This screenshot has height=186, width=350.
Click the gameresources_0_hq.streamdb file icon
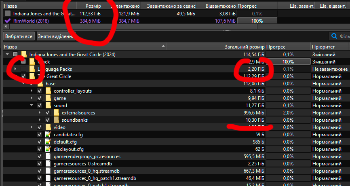coord(48,171)
